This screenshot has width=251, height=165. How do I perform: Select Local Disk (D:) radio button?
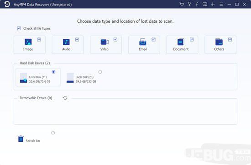point(100,72)
